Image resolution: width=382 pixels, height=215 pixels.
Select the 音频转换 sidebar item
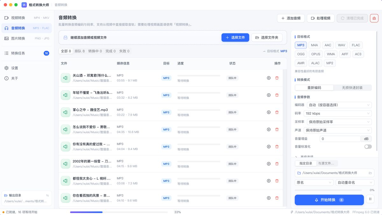pyautogui.click(x=27, y=28)
